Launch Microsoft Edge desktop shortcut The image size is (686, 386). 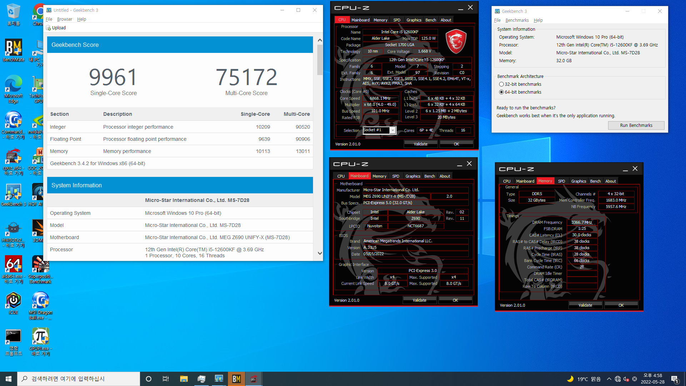click(x=13, y=89)
